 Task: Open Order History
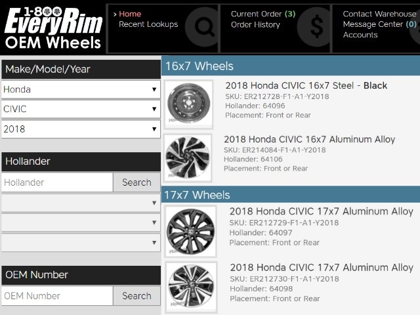coord(255,25)
